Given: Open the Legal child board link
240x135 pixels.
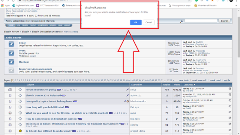Looking at the screenshot, I should (22, 43).
